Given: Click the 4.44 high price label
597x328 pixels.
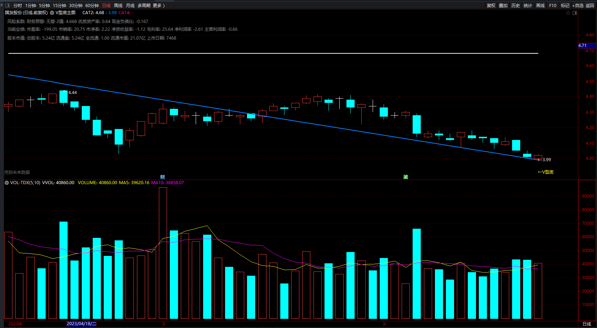Looking at the screenshot, I should point(72,93).
